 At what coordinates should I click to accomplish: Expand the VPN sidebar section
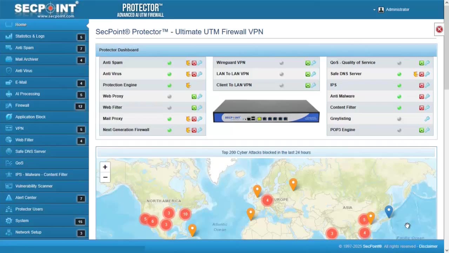click(44, 129)
